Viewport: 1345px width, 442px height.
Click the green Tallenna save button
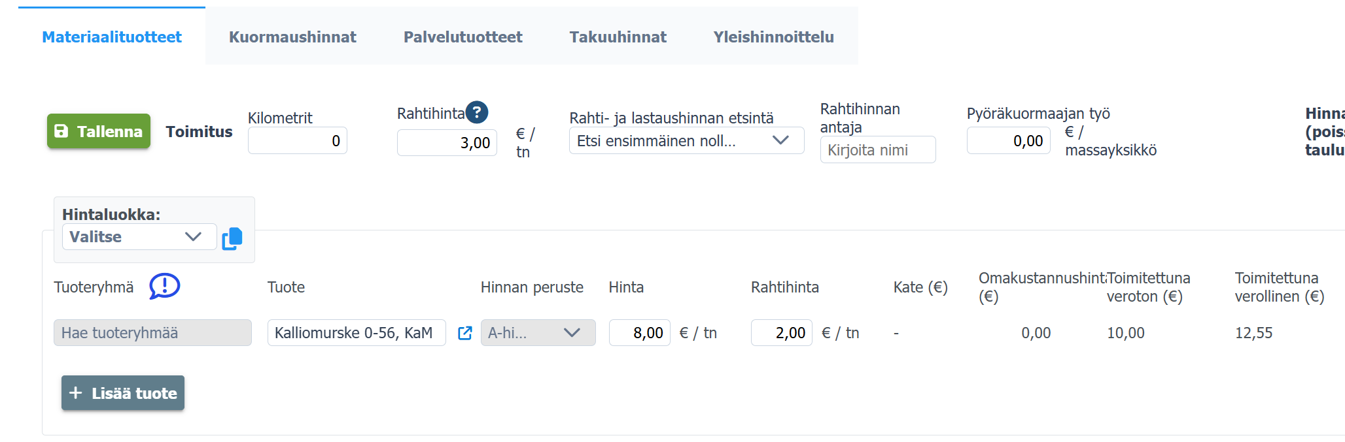99,131
